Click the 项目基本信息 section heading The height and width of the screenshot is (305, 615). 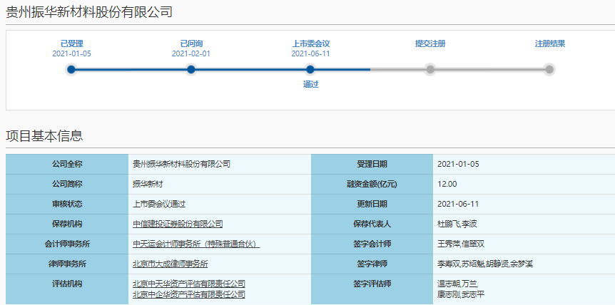coord(44,136)
